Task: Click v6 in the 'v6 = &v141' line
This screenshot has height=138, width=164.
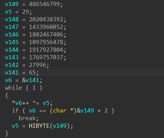Action: 8,80
